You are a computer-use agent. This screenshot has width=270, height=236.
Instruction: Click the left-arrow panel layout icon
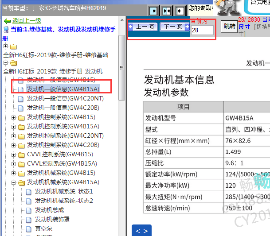[x=180, y=11]
